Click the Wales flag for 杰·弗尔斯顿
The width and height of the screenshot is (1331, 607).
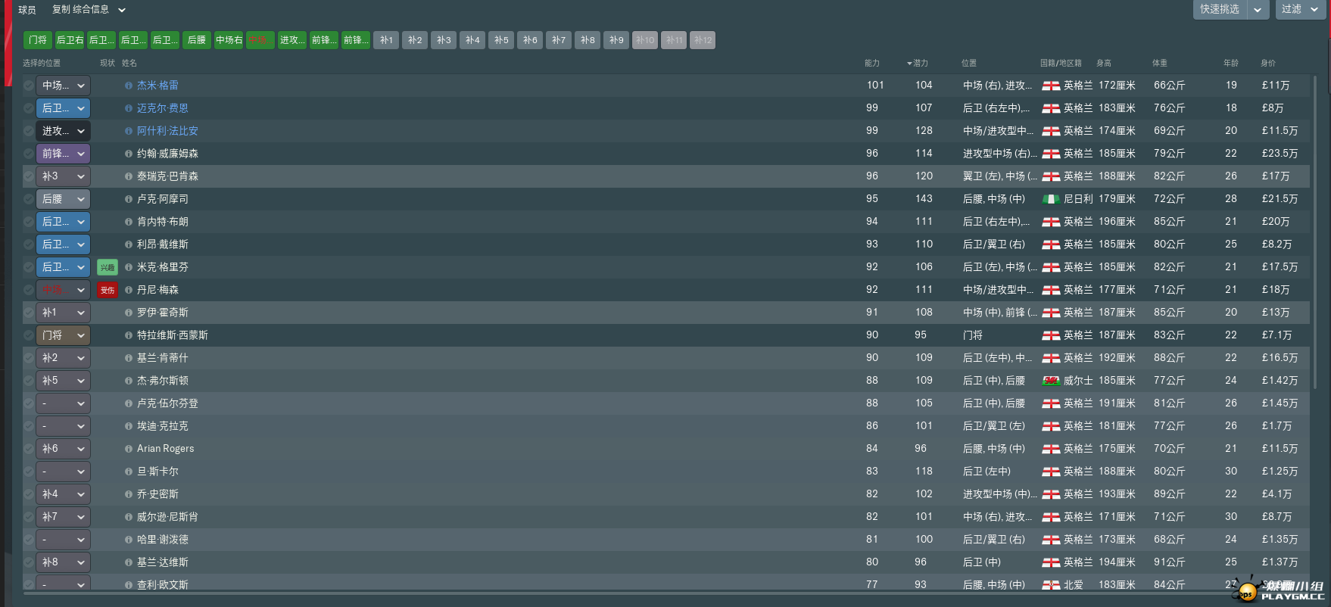coord(1050,381)
